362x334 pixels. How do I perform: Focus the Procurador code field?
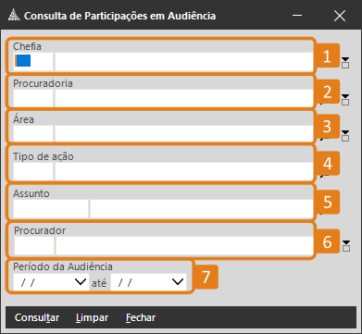[34, 246]
